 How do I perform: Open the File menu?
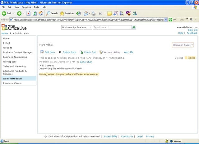tap(3, 7)
